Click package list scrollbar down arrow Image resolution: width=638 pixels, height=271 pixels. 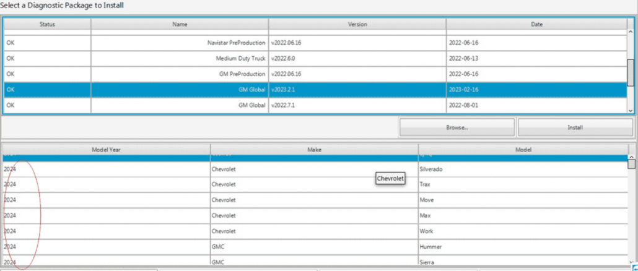(631, 110)
